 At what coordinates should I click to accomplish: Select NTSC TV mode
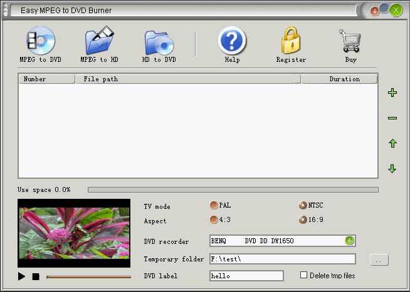303,205
